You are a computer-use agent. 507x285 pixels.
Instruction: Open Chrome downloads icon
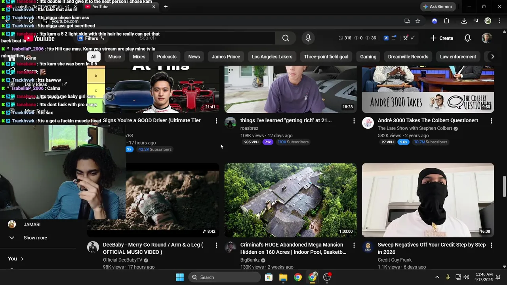[x=464, y=21]
